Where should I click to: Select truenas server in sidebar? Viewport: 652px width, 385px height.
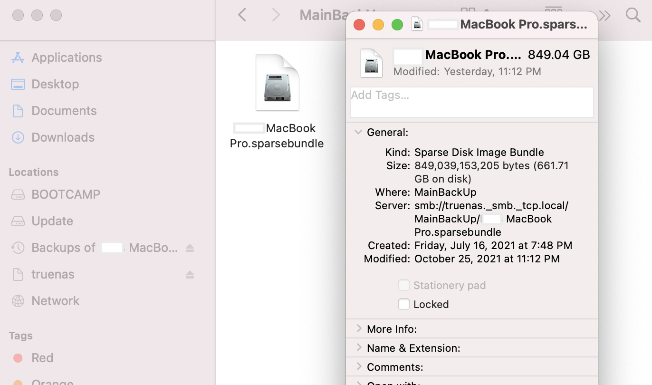(53, 274)
